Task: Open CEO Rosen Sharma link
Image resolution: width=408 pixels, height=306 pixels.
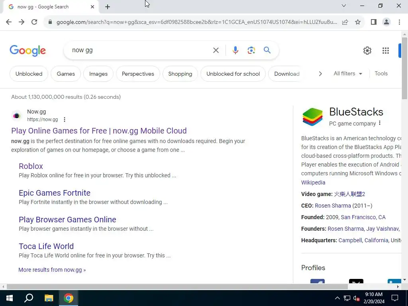Action: [333, 206]
